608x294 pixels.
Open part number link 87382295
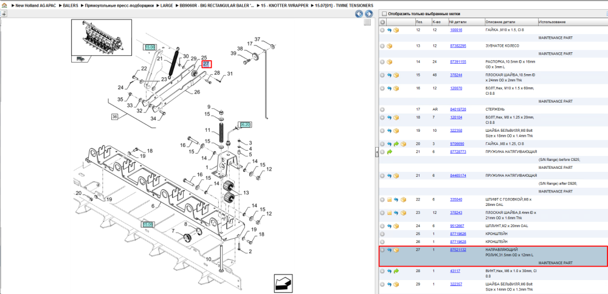coord(458,46)
